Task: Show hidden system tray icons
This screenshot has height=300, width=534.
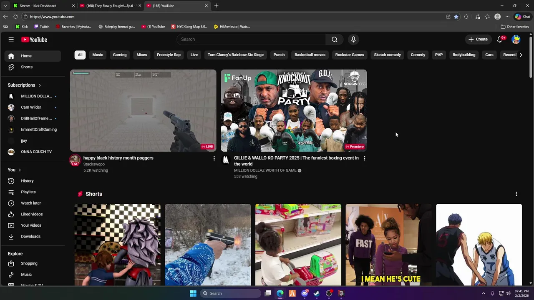Action: click(484, 293)
